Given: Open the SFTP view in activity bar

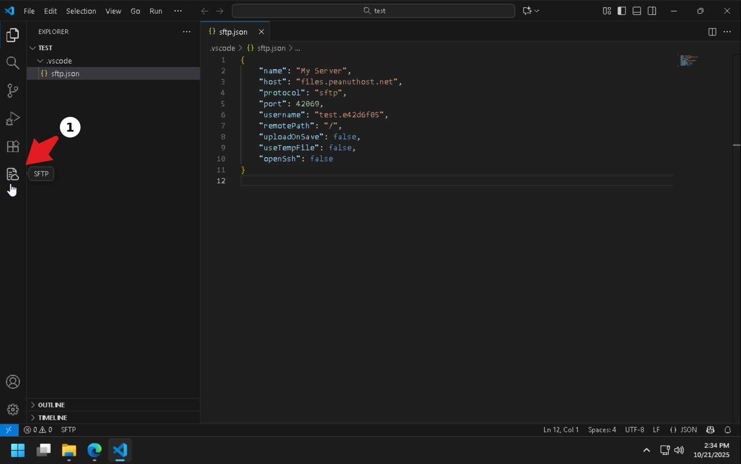Looking at the screenshot, I should (13, 174).
